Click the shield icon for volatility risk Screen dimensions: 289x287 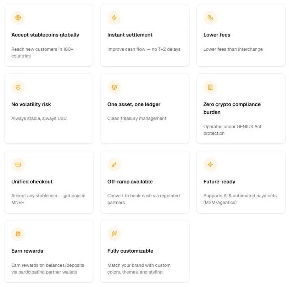pos(18,87)
